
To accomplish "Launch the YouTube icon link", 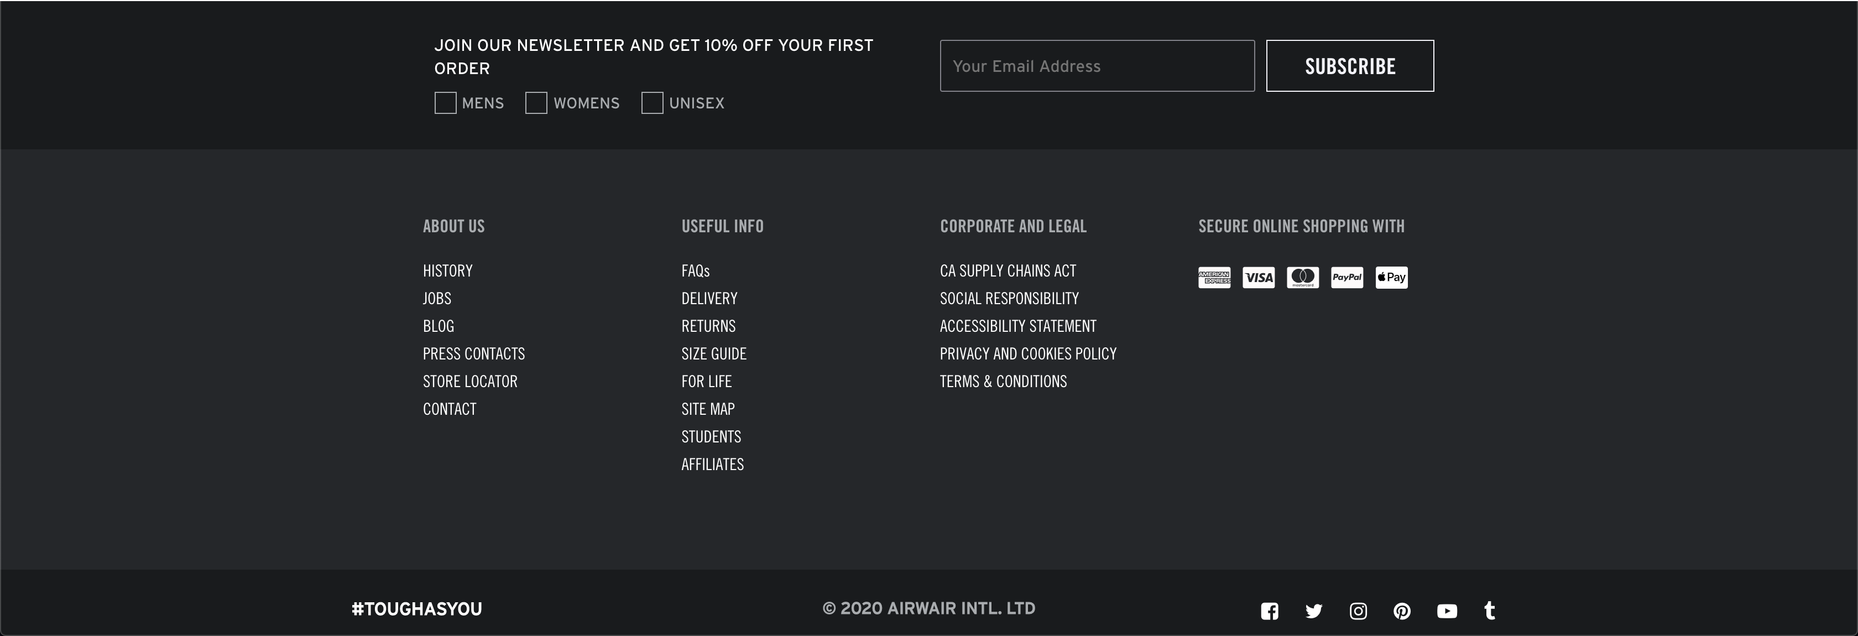I will pos(1446,612).
